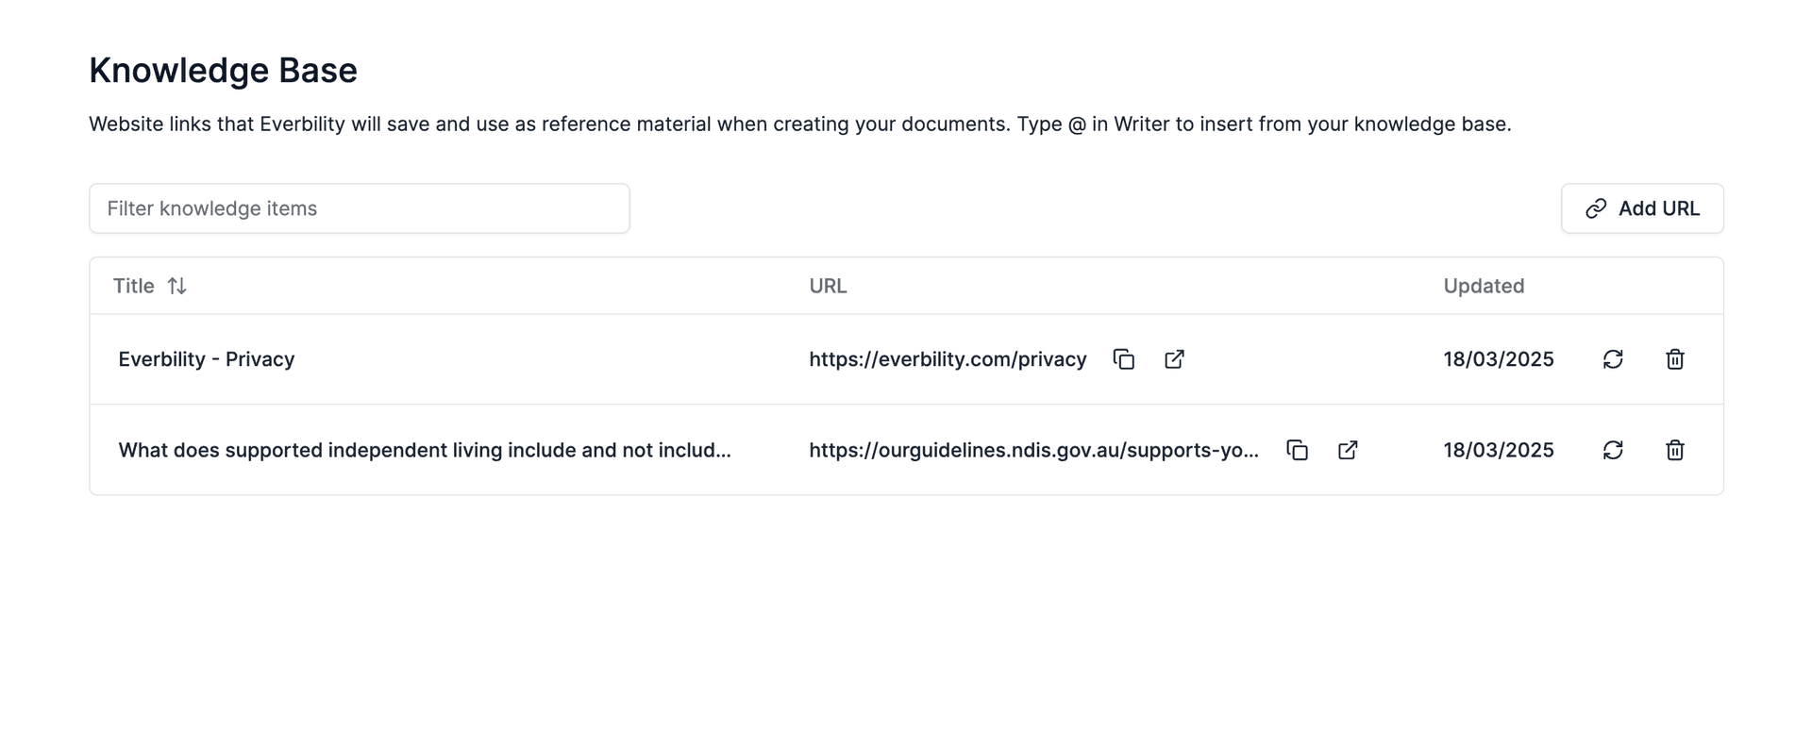This screenshot has width=1812, height=745.
Task: Click the URL column header
Action: point(828,286)
